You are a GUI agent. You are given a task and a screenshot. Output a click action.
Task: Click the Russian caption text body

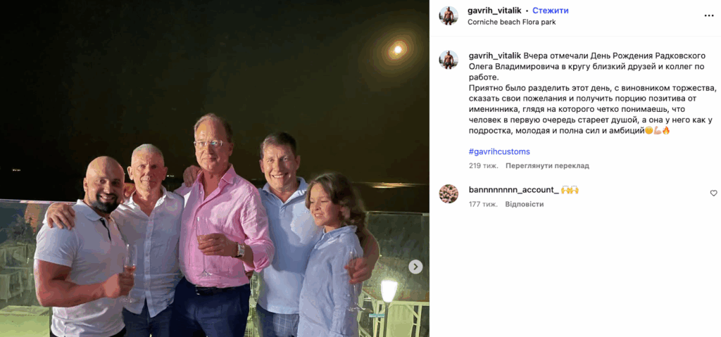pos(592,93)
